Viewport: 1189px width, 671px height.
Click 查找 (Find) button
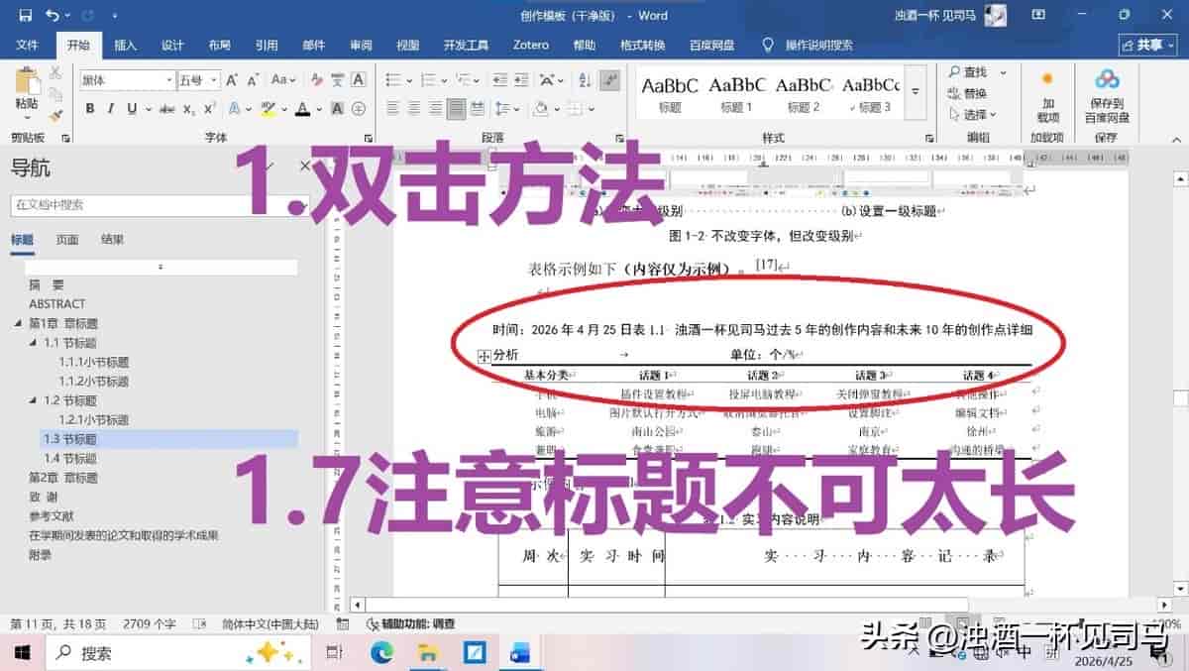[969, 72]
